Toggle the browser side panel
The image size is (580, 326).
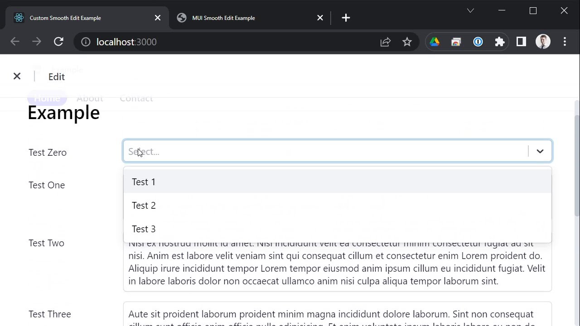[x=521, y=42]
